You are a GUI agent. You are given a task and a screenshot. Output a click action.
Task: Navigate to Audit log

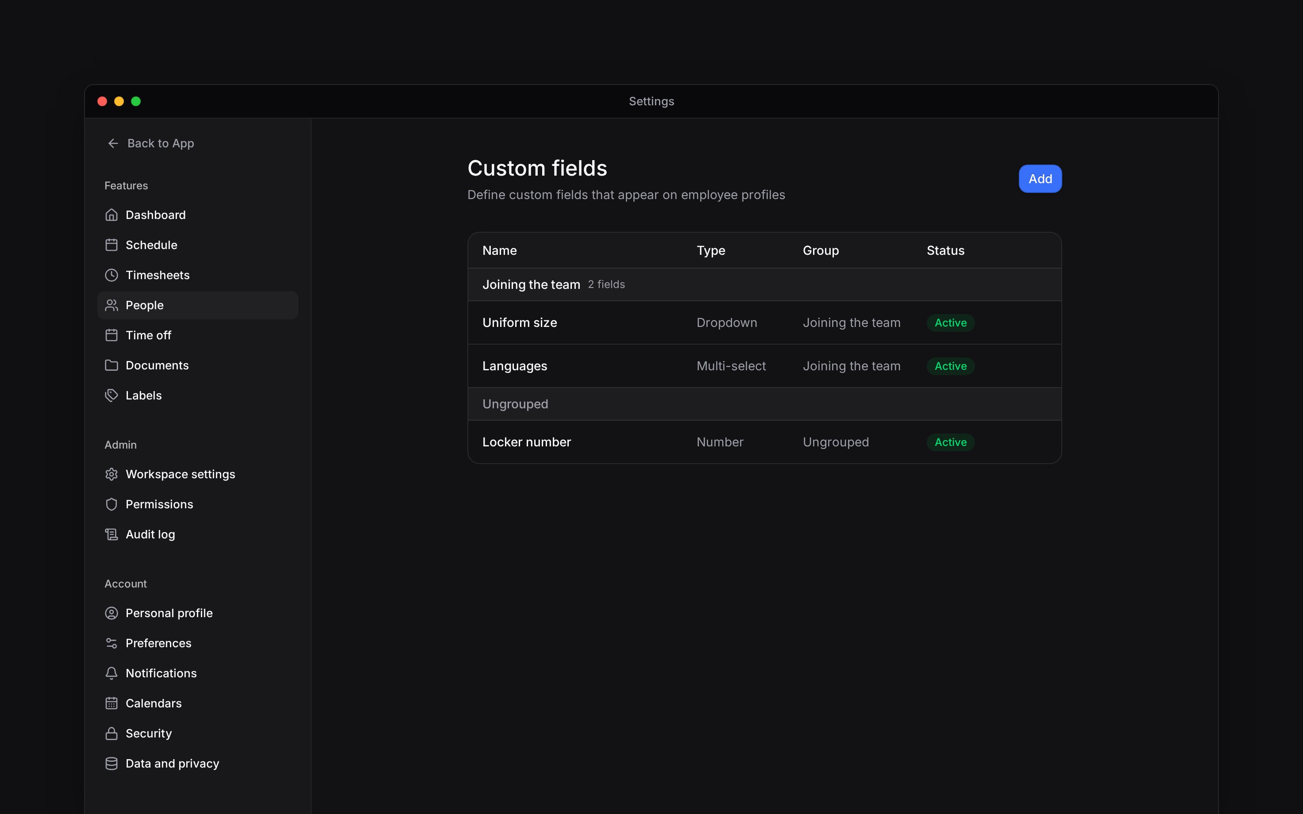pyautogui.click(x=197, y=534)
